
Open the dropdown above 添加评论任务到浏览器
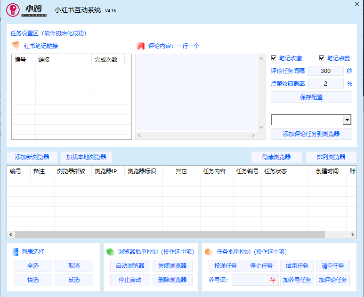pos(347,120)
